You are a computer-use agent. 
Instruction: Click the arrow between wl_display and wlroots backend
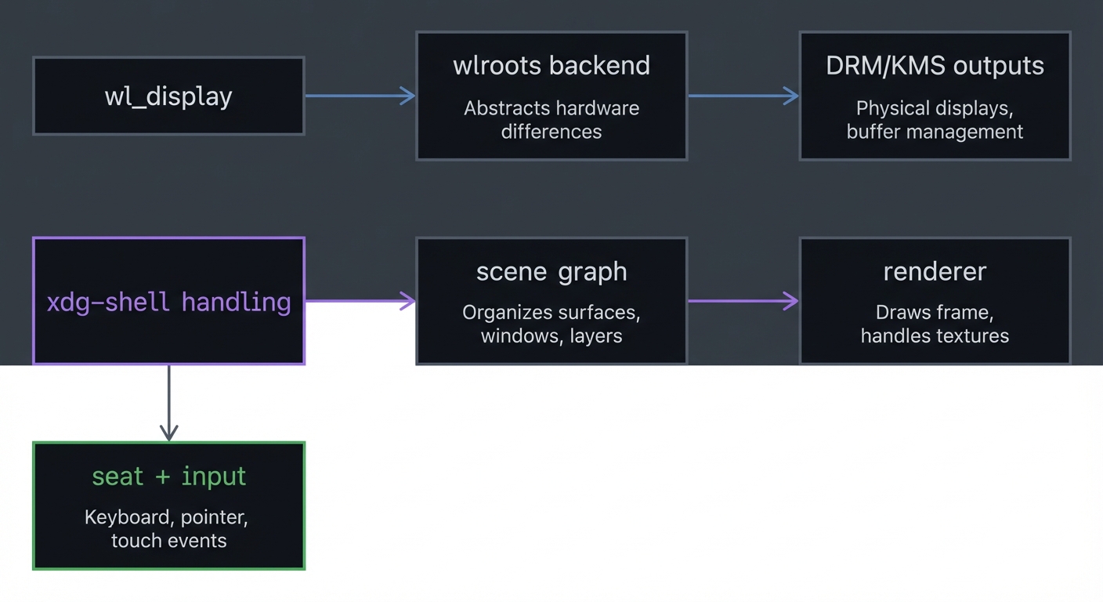point(359,96)
